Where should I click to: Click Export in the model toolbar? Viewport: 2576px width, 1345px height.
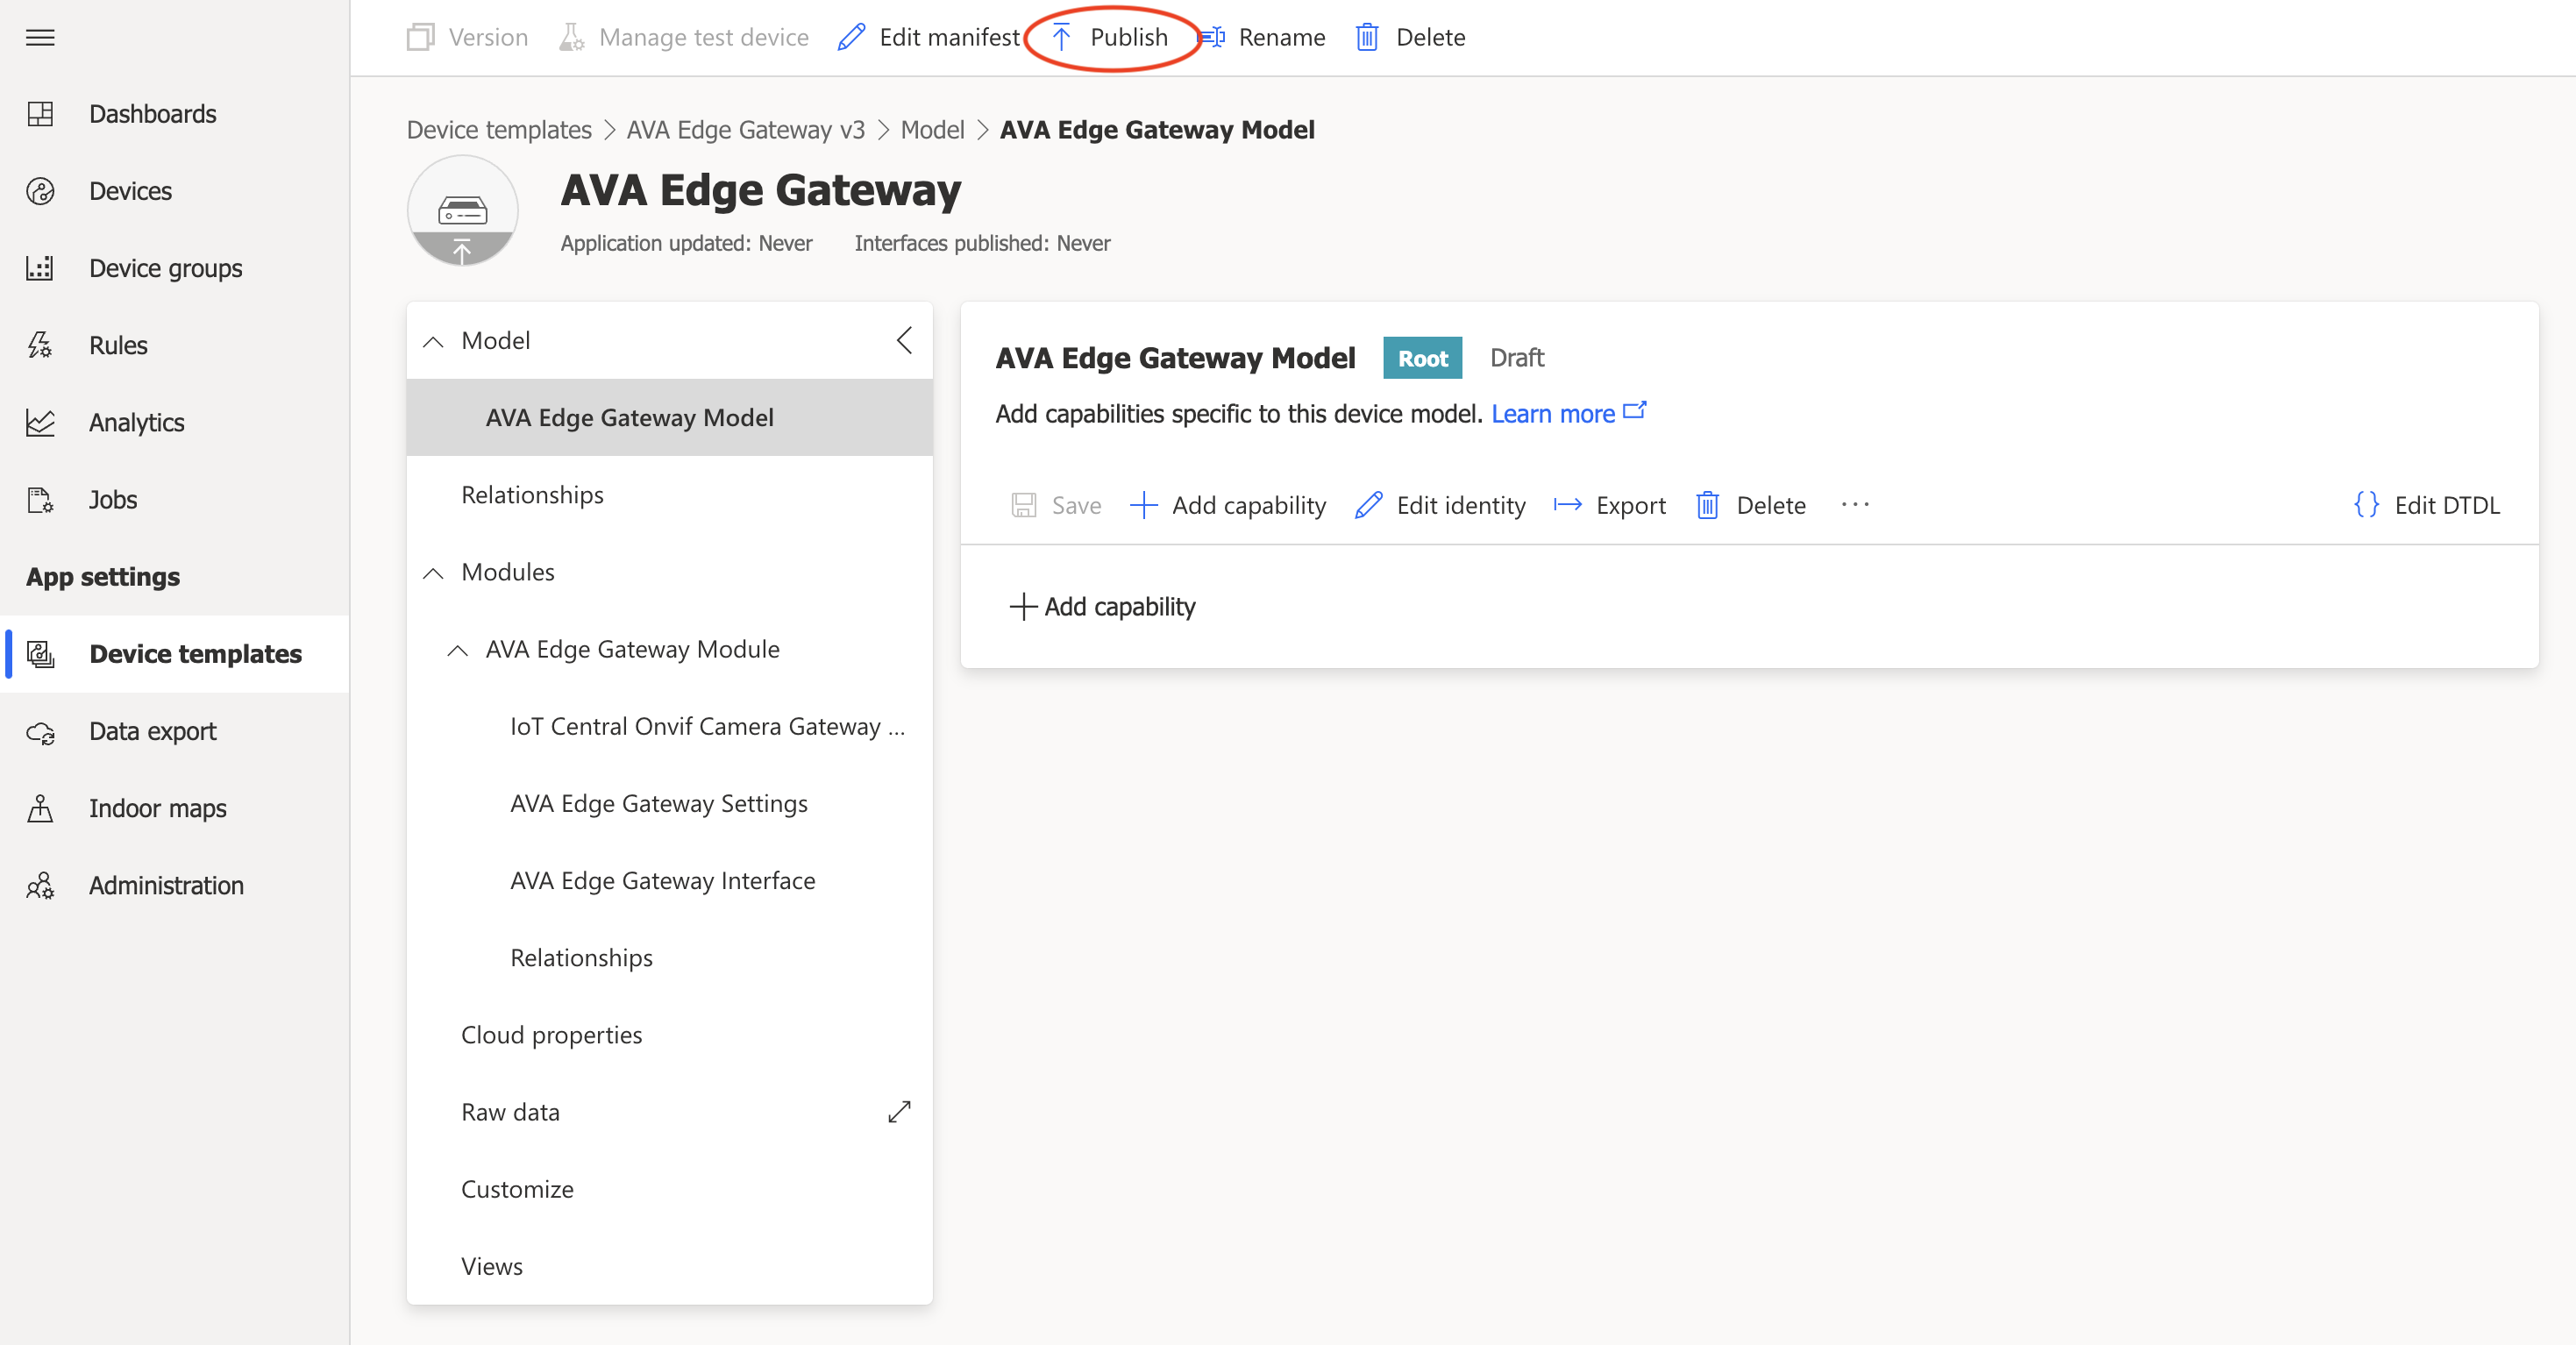click(1610, 505)
